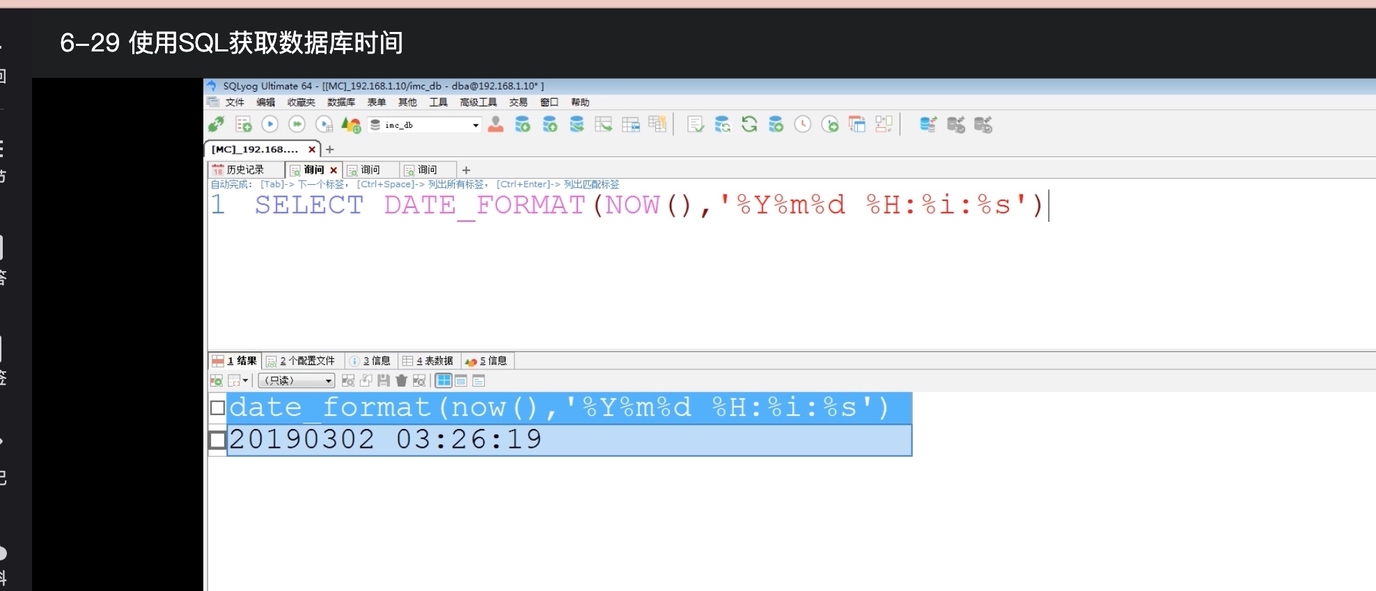Select the third 询问 query tab
This screenshot has height=591, width=1376.
click(428, 170)
